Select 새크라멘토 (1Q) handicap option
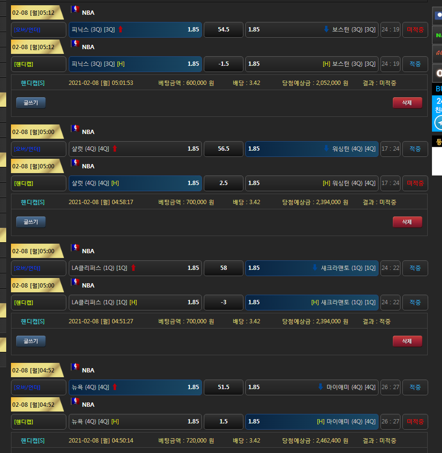The height and width of the screenshot is (453, 442). [312, 302]
